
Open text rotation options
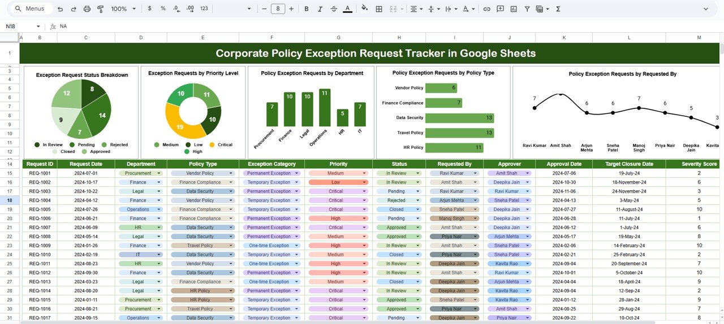[468, 9]
